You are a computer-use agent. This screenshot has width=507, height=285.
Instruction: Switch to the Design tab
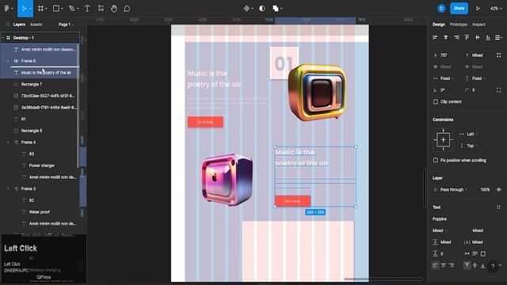coord(439,25)
